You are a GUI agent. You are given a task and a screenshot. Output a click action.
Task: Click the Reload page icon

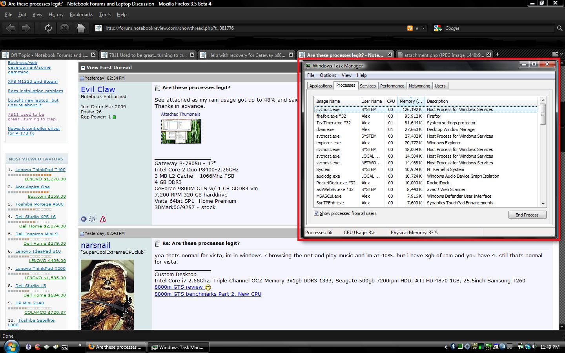tap(48, 28)
